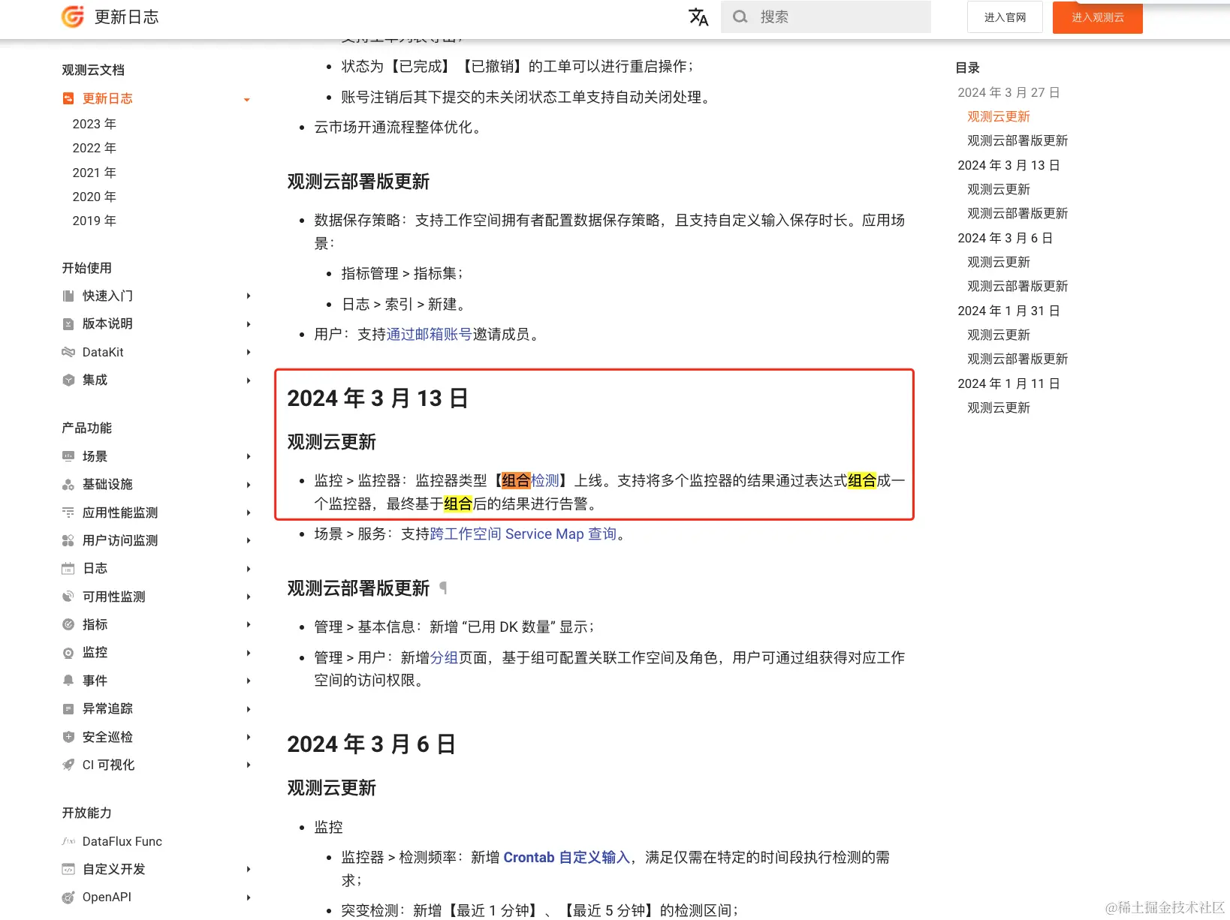The height and width of the screenshot is (920, 1230).
Task: Focus the 搜索 search input field
Action: point(826,17)
